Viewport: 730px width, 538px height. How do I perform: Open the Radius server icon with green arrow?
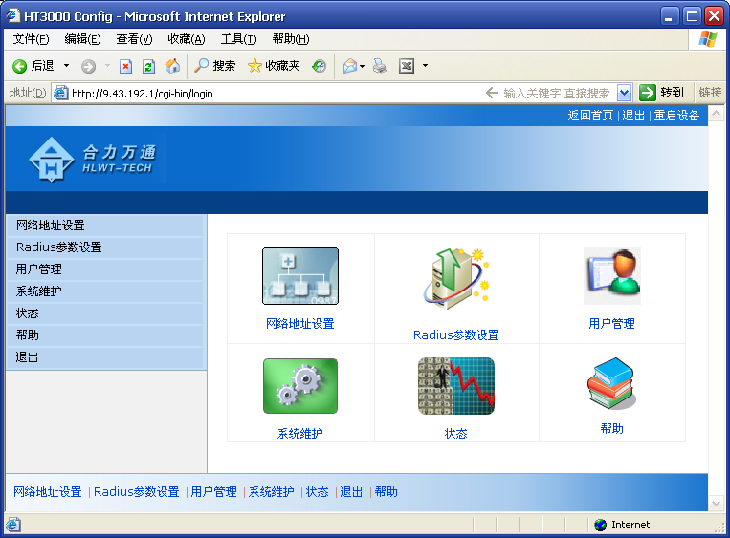[x=456, y=278]
